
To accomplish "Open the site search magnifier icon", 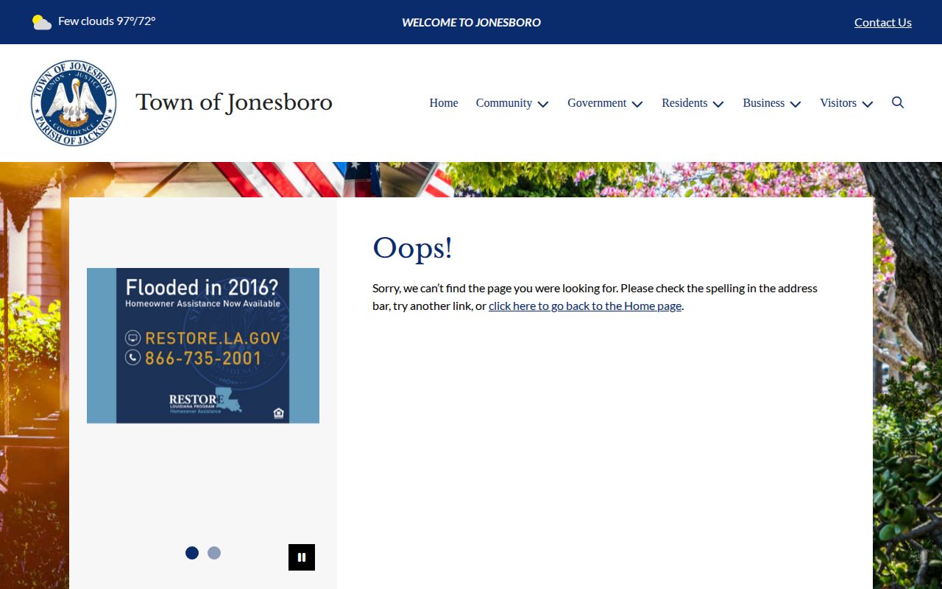I will point(898,102).
